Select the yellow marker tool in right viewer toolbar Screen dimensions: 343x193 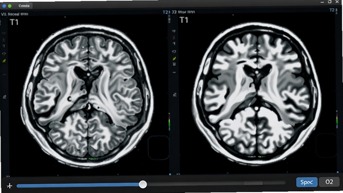click(175, 58)
